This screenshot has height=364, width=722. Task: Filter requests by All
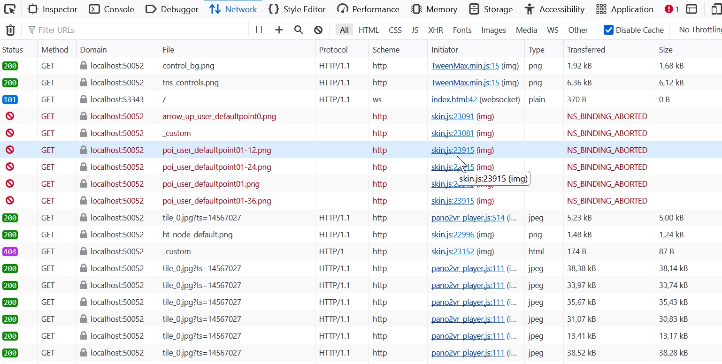[x=344, y=30]
